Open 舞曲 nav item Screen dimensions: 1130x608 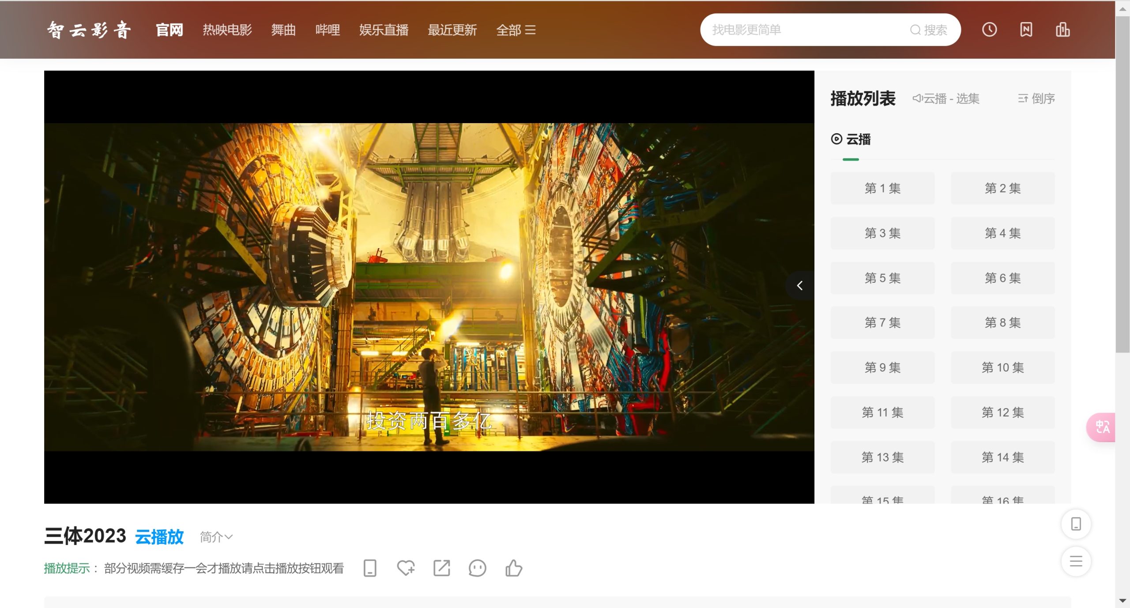coord(283,30)
